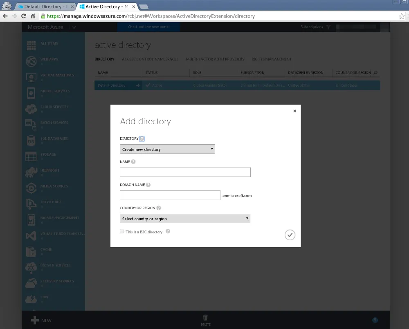Click the Subscription column header

(252, 73)
